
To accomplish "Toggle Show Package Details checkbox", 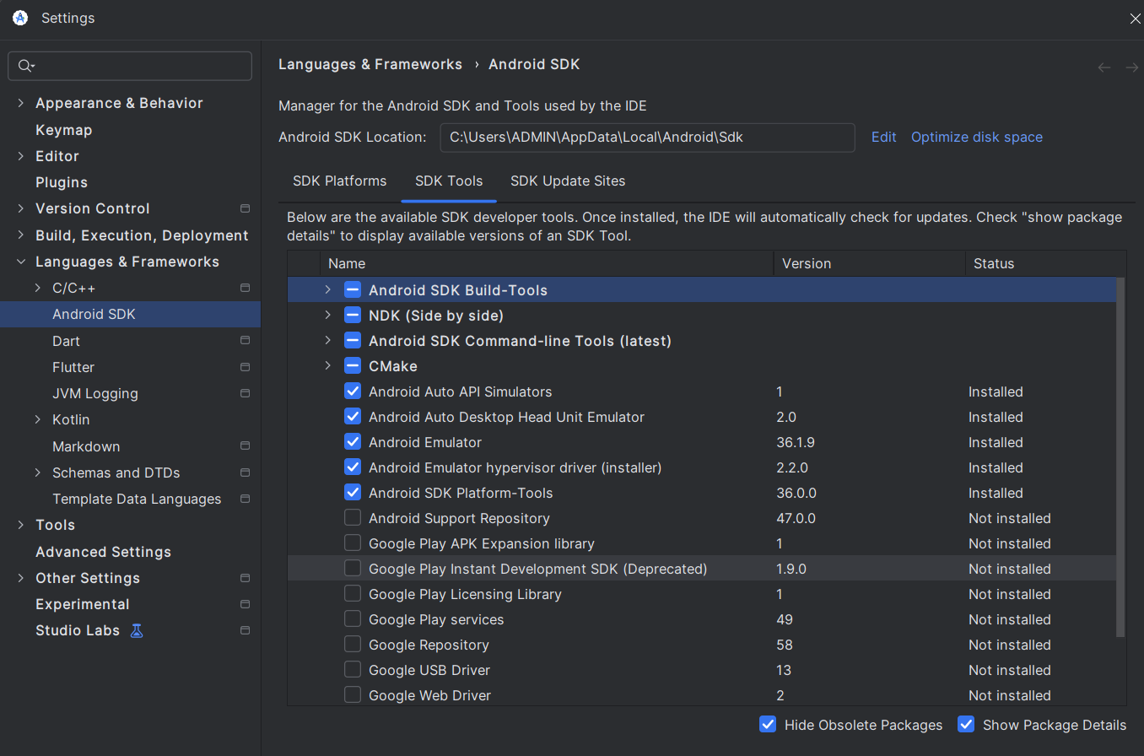I will [966, 725].
